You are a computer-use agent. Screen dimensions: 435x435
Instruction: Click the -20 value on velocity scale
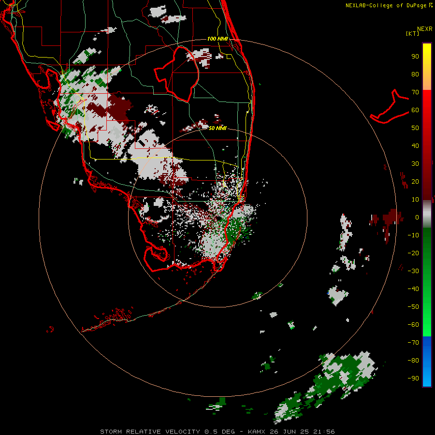[413, 253]
